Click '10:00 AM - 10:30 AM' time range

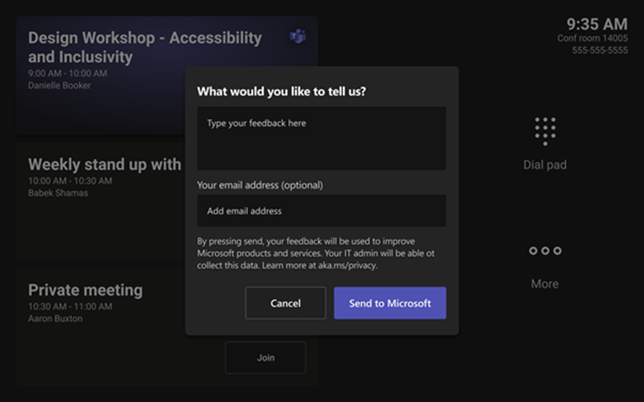(x=70, y=181)
